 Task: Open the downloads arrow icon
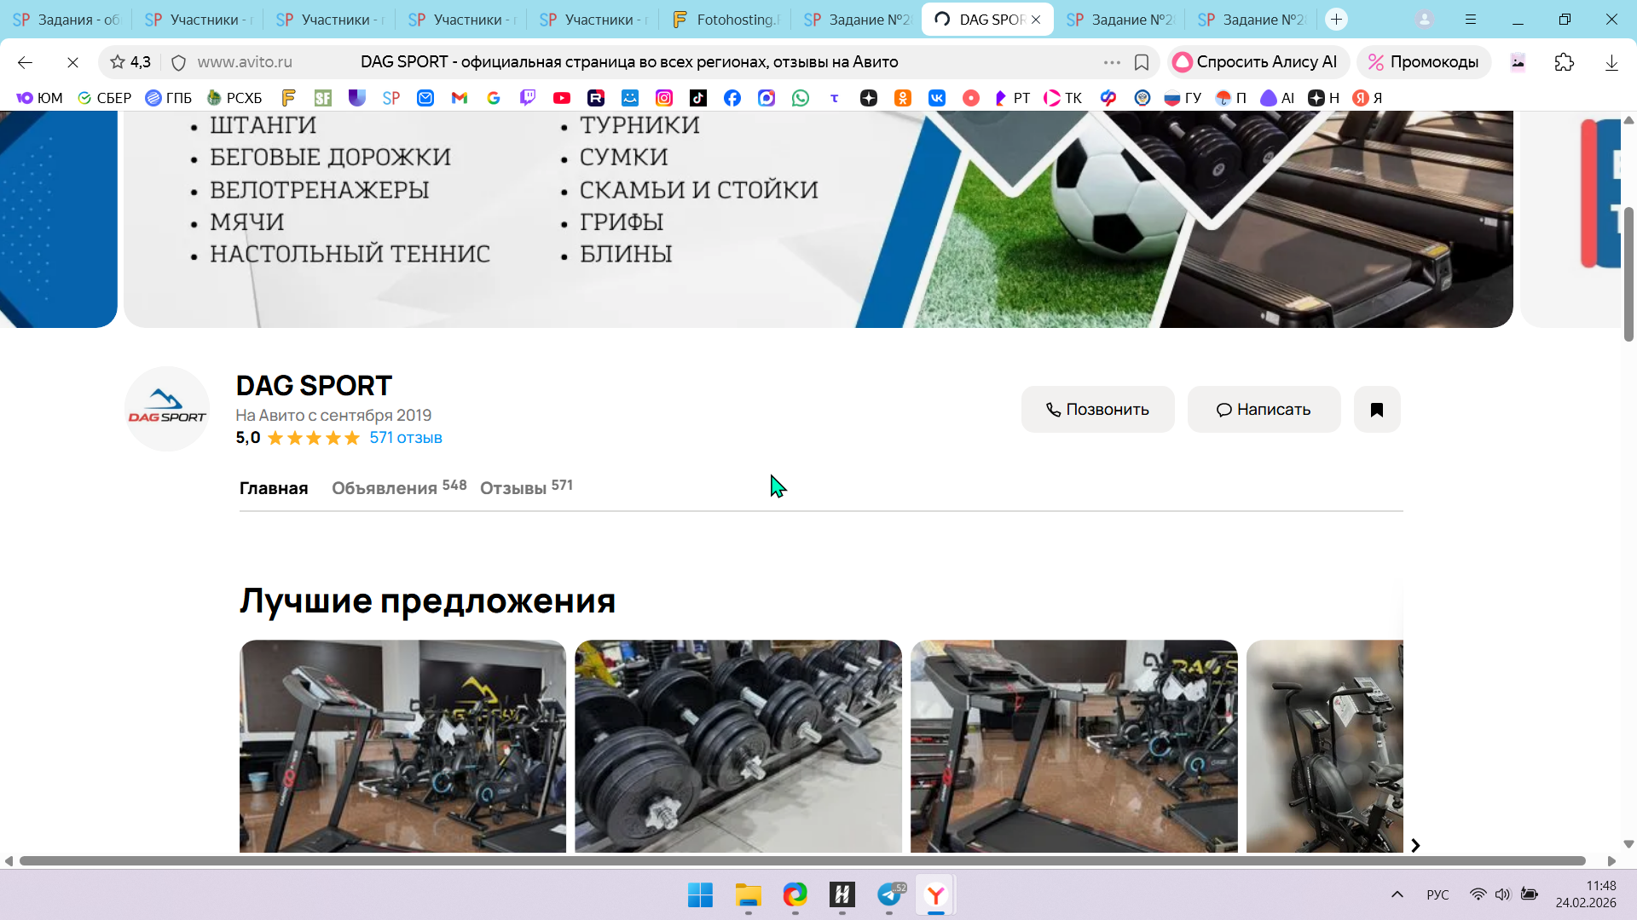pyautogui.click(x=1611, y=62)
